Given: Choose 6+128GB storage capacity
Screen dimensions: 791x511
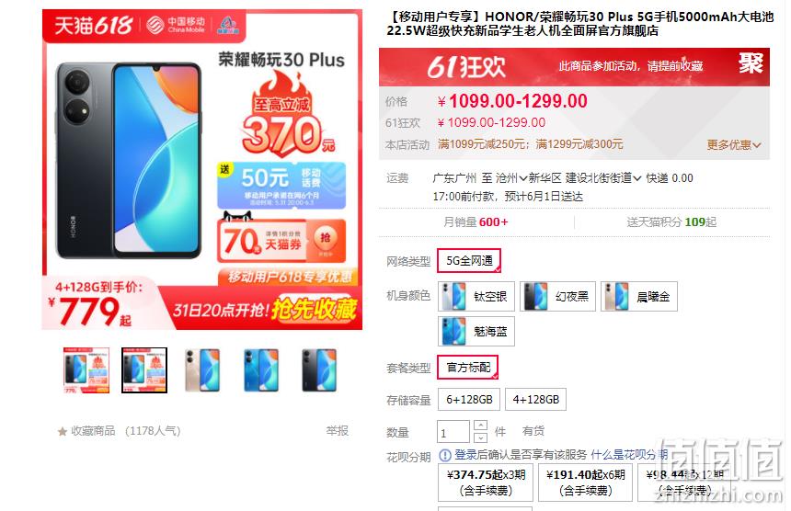Looking at the screenshot, I should coord(469,400).
